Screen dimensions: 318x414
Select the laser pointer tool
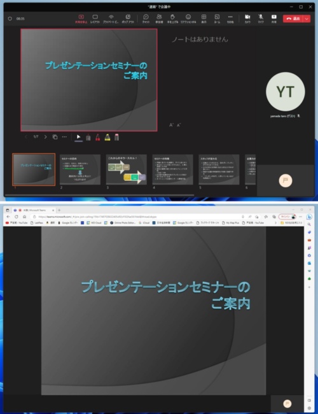(88, 137)
